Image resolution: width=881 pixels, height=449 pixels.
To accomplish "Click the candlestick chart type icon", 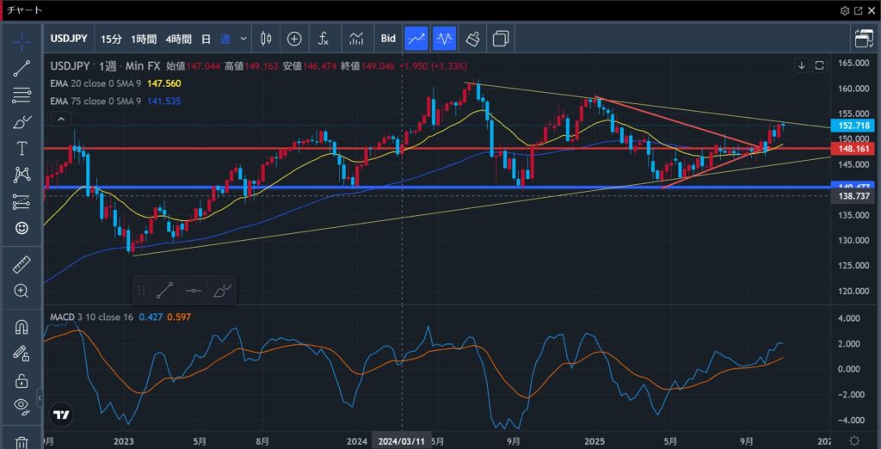I will 265,39.
